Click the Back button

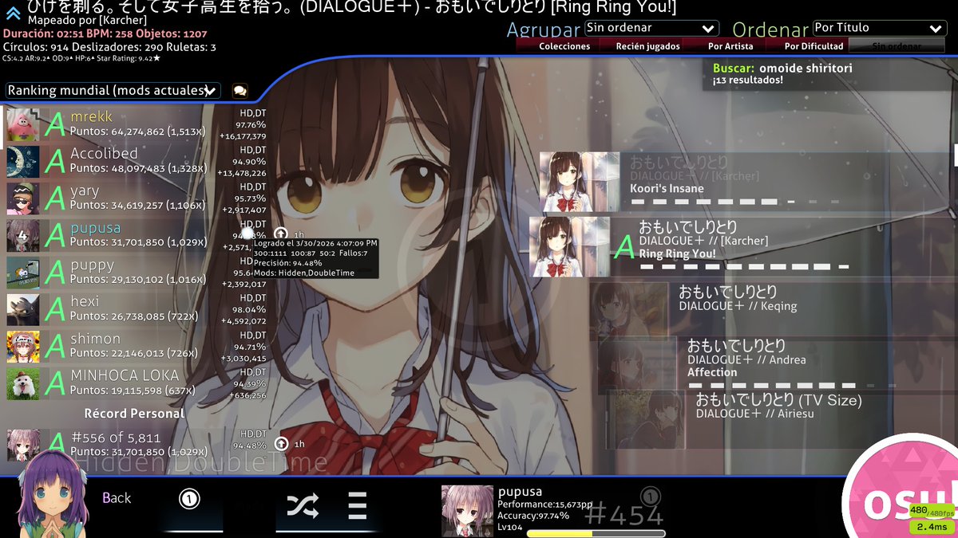tap(117, 498)
